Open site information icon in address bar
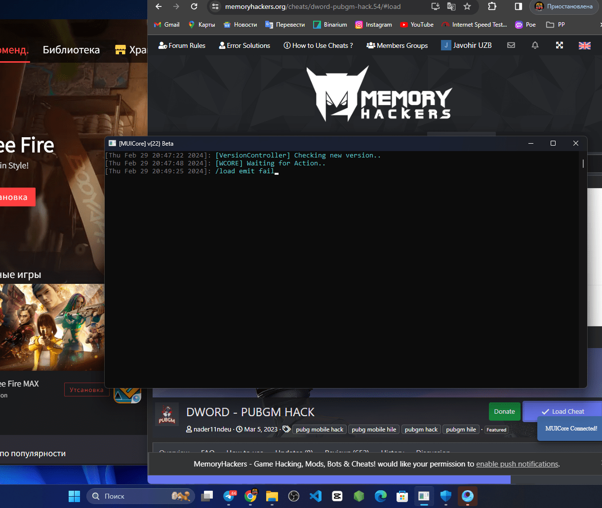Screen dimensions: 602x508 point(215,6)
